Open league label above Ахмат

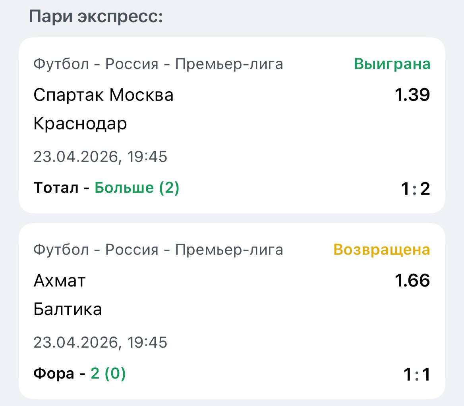pyautogui.click(x=158, y=250)
